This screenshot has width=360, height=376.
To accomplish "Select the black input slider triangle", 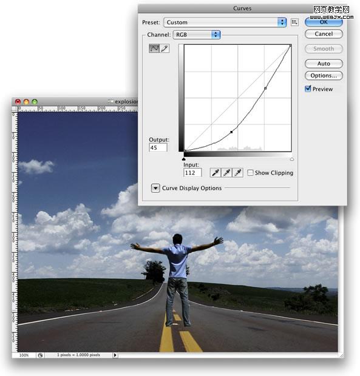I will click(x=184, y=159).
